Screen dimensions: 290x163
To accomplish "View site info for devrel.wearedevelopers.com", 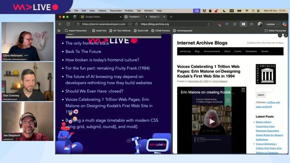I will click(78, 24).
